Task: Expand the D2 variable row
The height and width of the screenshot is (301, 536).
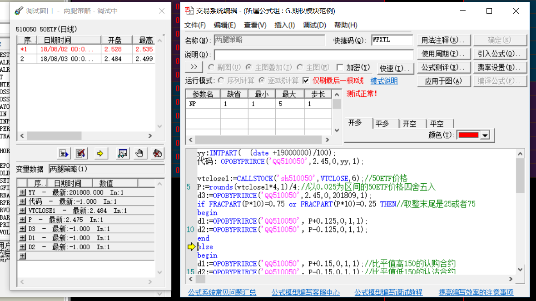Action: click(23, 247)
